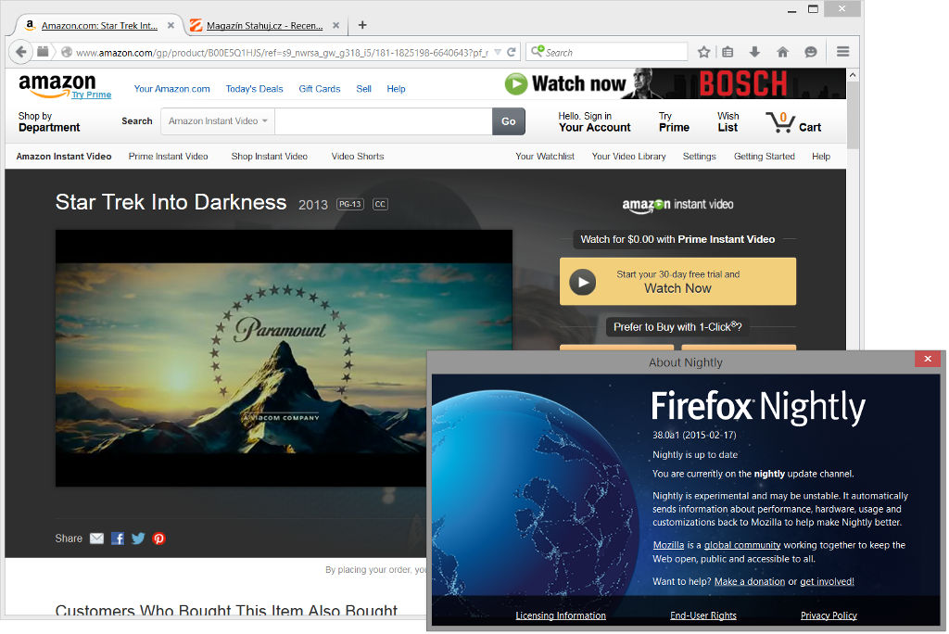Click Try Prime link under the Amazon logo
Screen dimensions: 949x634
[x=92, y=95]
